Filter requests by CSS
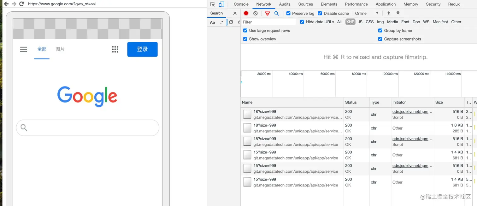Viewport: 477px width, 206px height. [370, 22]
